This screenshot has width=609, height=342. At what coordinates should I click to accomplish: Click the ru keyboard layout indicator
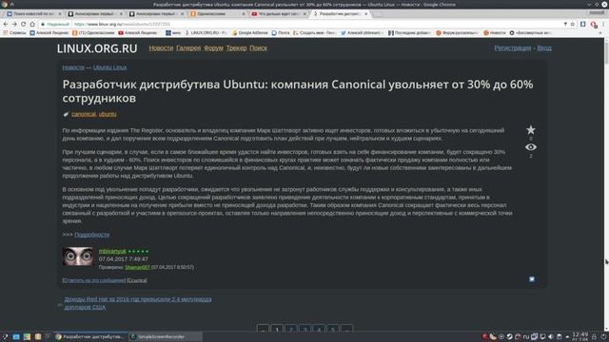click(x=526, y=336)
